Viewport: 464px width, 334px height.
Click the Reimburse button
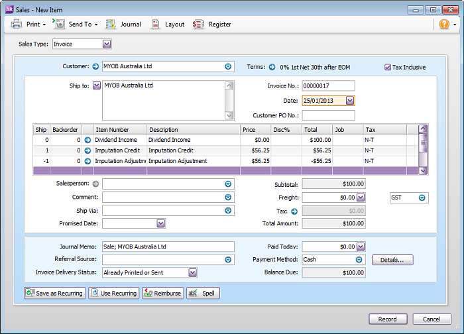[163, 293]
